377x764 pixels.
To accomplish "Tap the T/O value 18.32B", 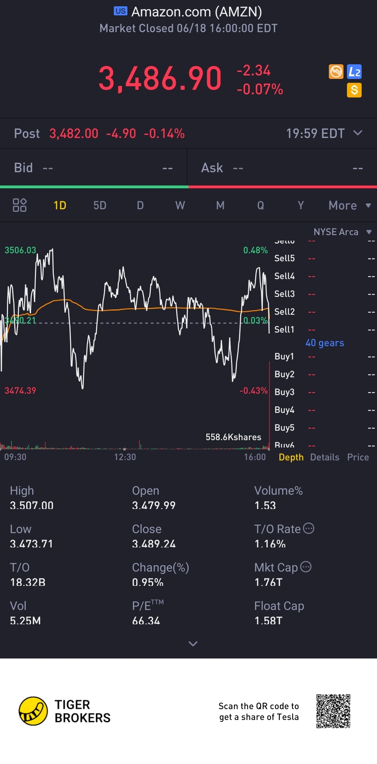I will [x=28, y=582].
